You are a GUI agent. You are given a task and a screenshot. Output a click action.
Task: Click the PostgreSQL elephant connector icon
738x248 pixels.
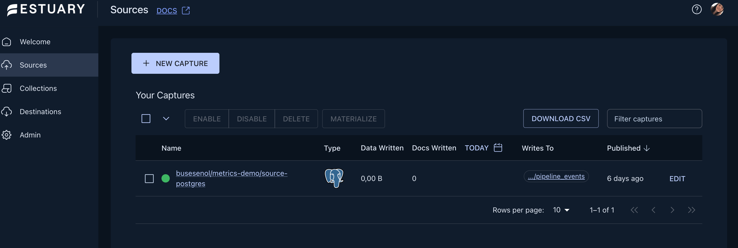(x=334, y=178)
